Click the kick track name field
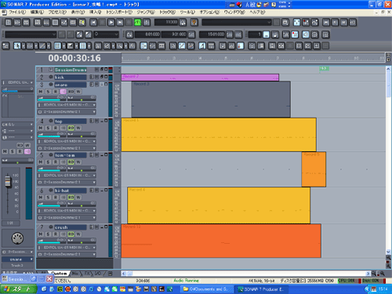 [70, 78]
